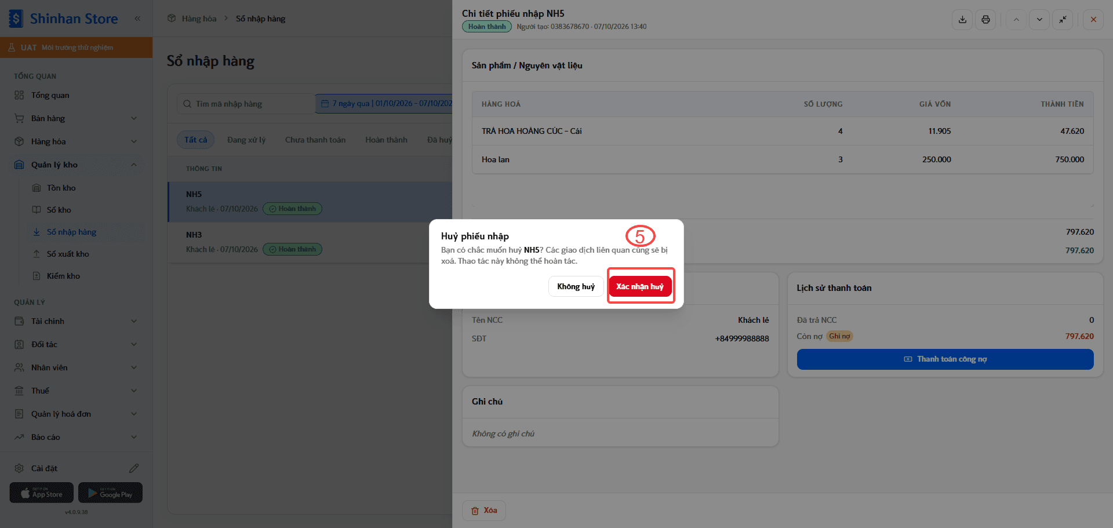Image resolution: width=1113 pixels, height=528 pixels.
Task: Expand the Nhân viên menu
Action: coord(76,367)
